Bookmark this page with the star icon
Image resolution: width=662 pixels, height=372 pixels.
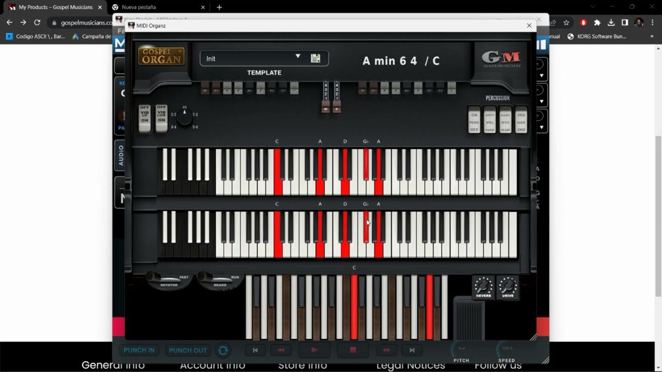click(x=566, y=23)
